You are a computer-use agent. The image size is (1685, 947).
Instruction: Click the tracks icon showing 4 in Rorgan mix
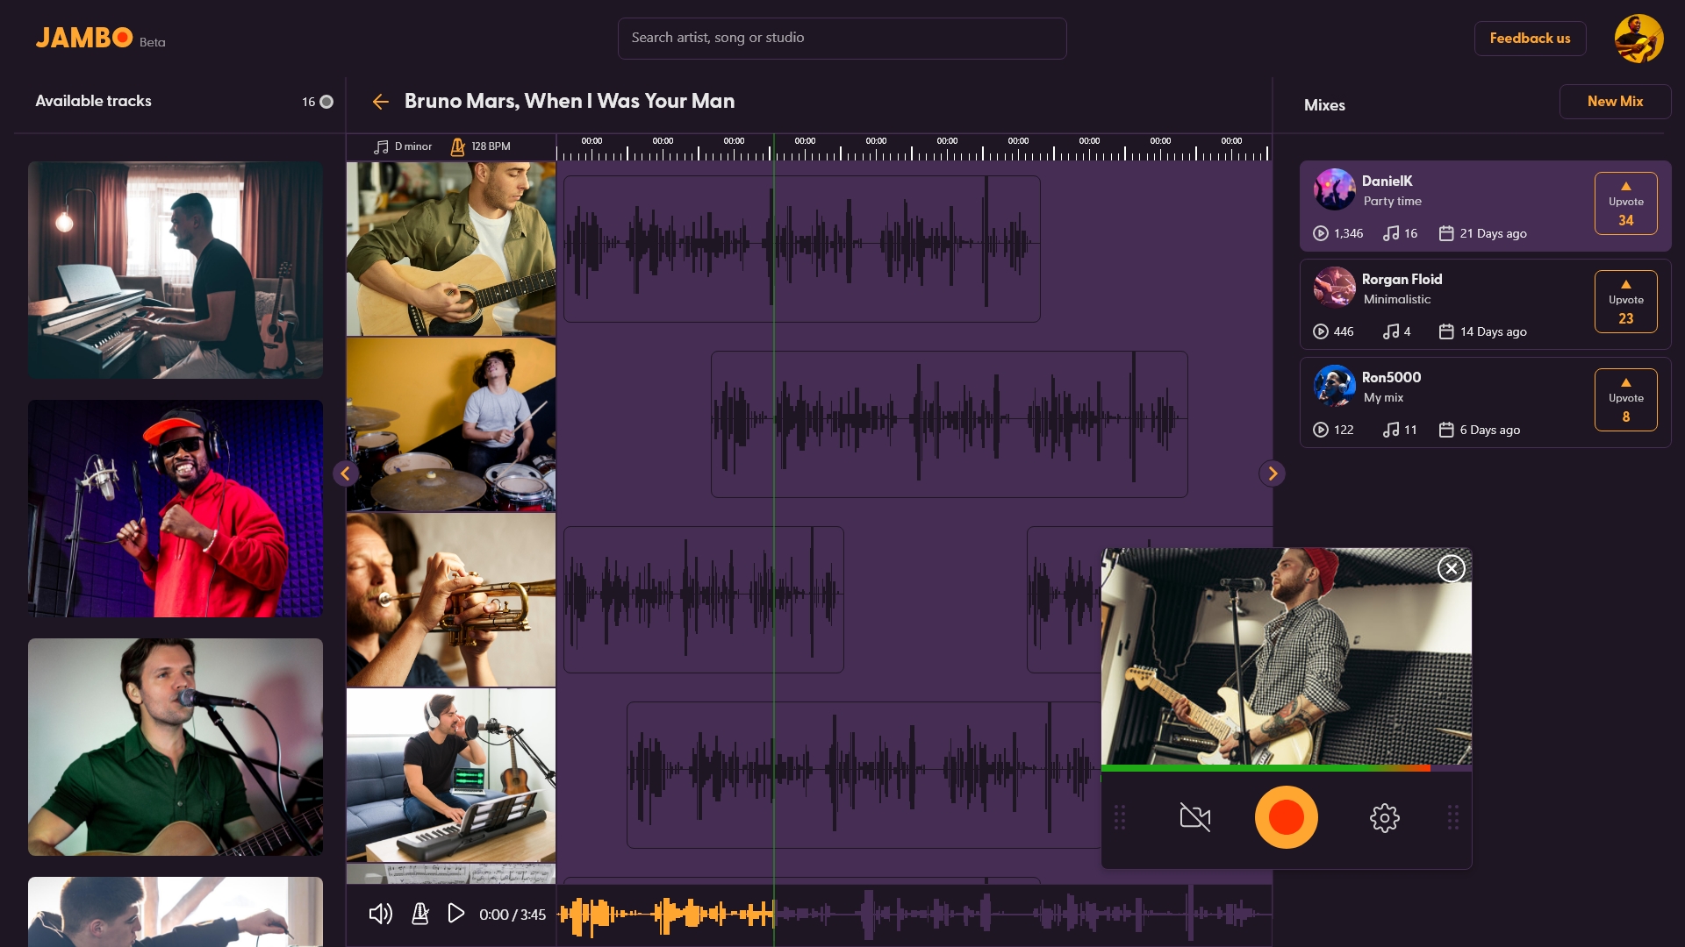(1390, 331)
